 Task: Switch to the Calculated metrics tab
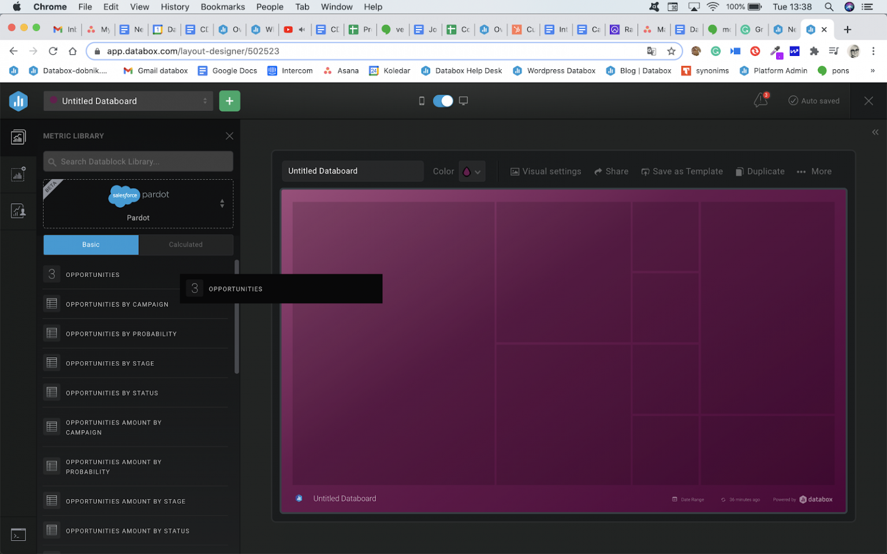[185, 245]
